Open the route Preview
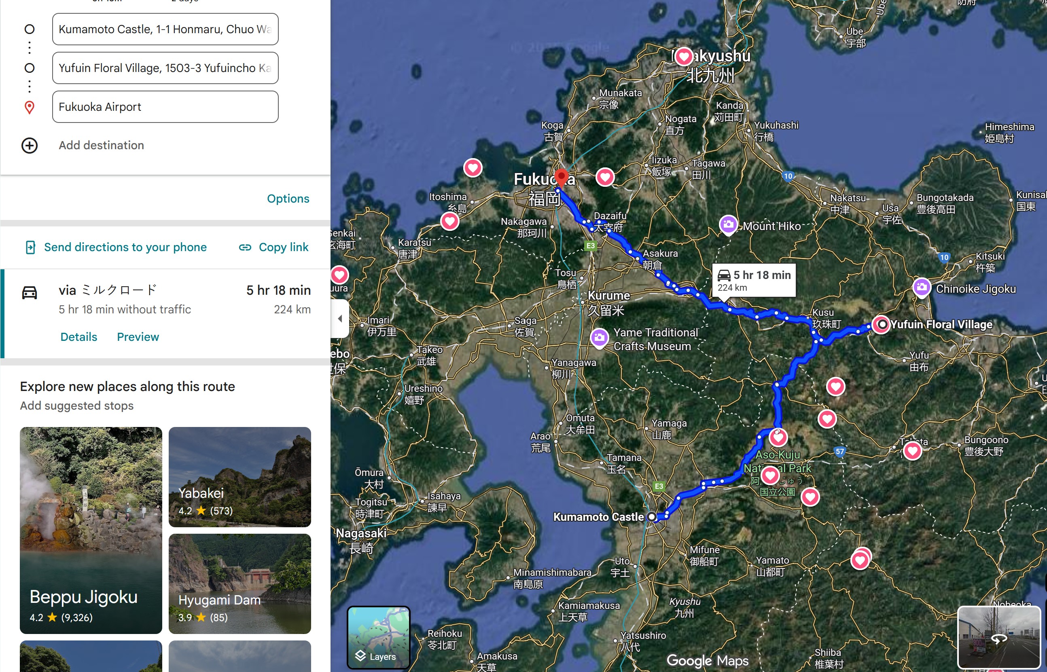 pyautogui.click(x=138, y=337)
